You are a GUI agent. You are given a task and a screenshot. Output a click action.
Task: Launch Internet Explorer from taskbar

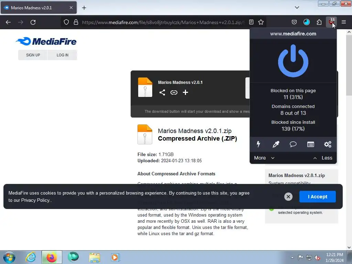pyautogui.click(x=30, y=257)
